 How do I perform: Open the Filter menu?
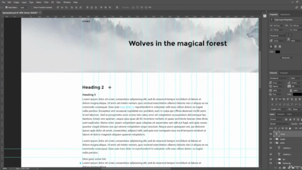pos(46,2)
